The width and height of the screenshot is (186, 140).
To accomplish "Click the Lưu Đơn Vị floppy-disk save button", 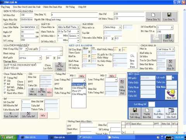I will 169,17.
